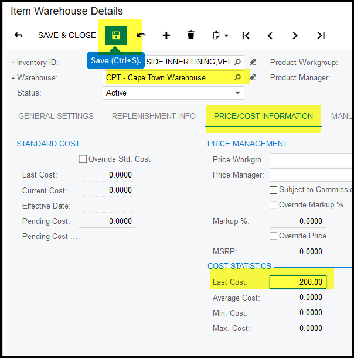Jump to the last record icon

pos(321,36)
